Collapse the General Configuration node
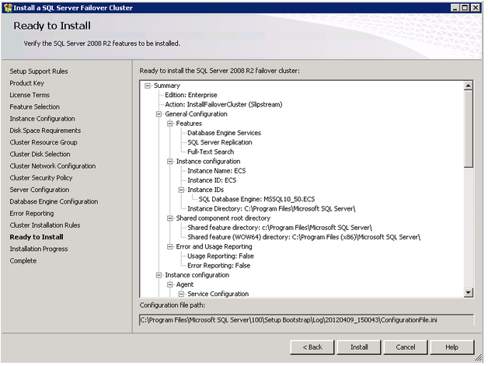 point(159,114)
